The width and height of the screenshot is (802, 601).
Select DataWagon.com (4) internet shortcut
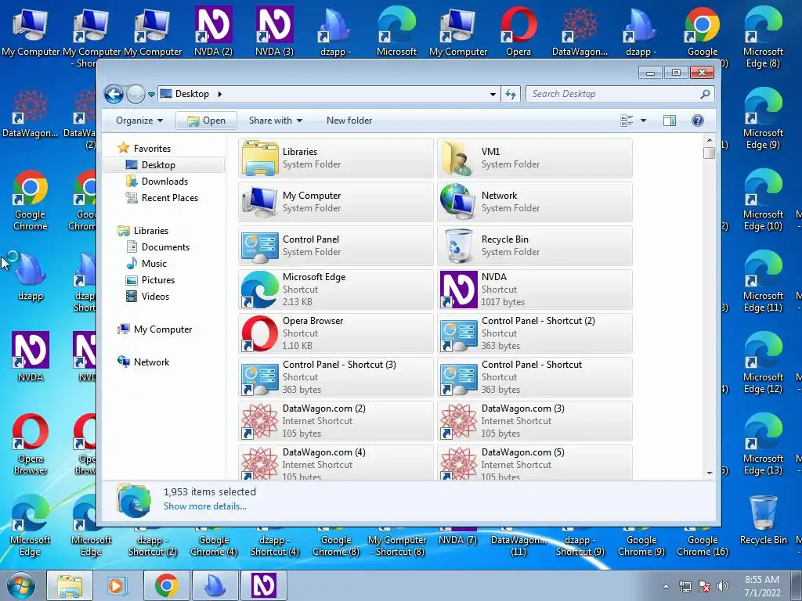coord(336,462)
